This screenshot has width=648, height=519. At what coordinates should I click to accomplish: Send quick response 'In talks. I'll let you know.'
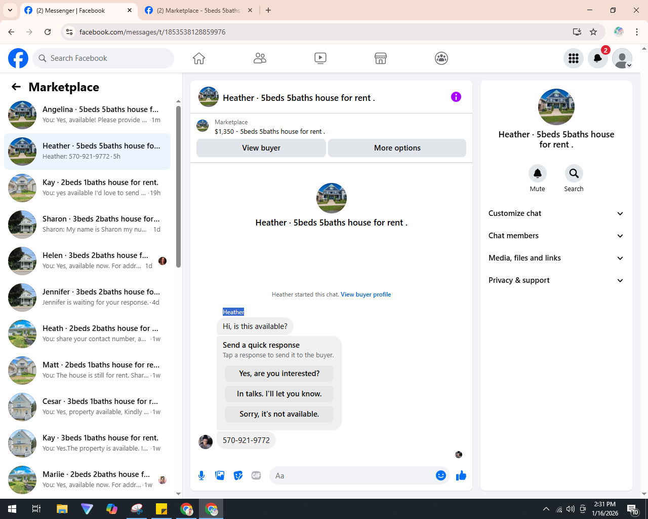click(x=279, y=394)
